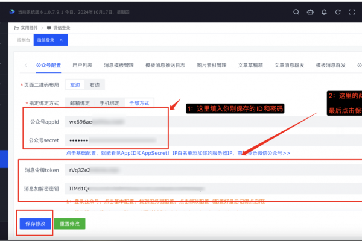Click the 指定绑定方式 label

44,103
